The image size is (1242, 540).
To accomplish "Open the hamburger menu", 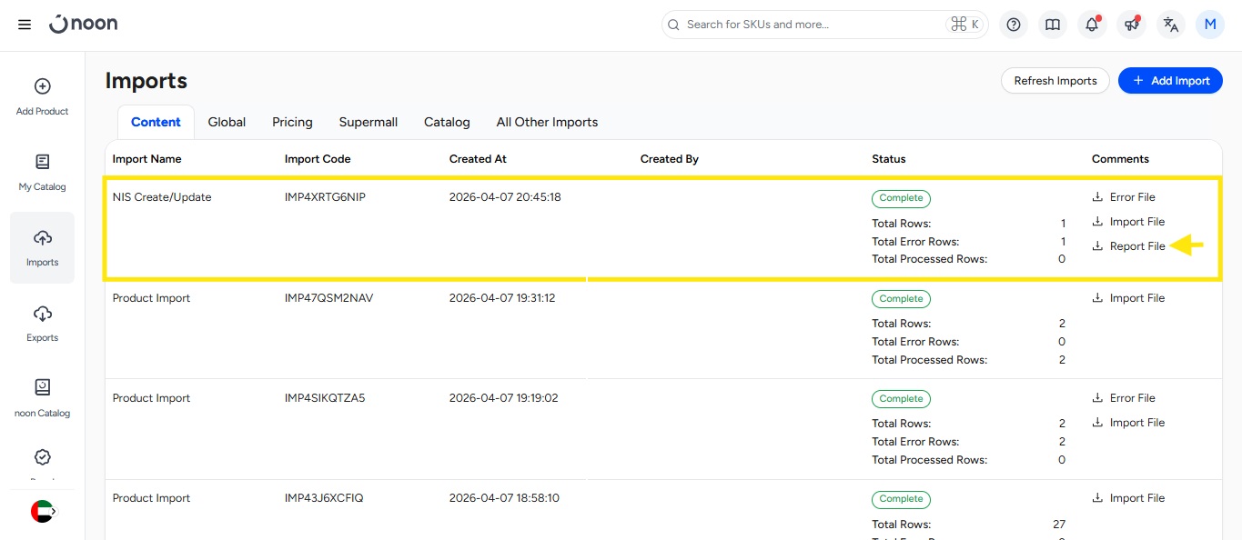I will (25, 25).
